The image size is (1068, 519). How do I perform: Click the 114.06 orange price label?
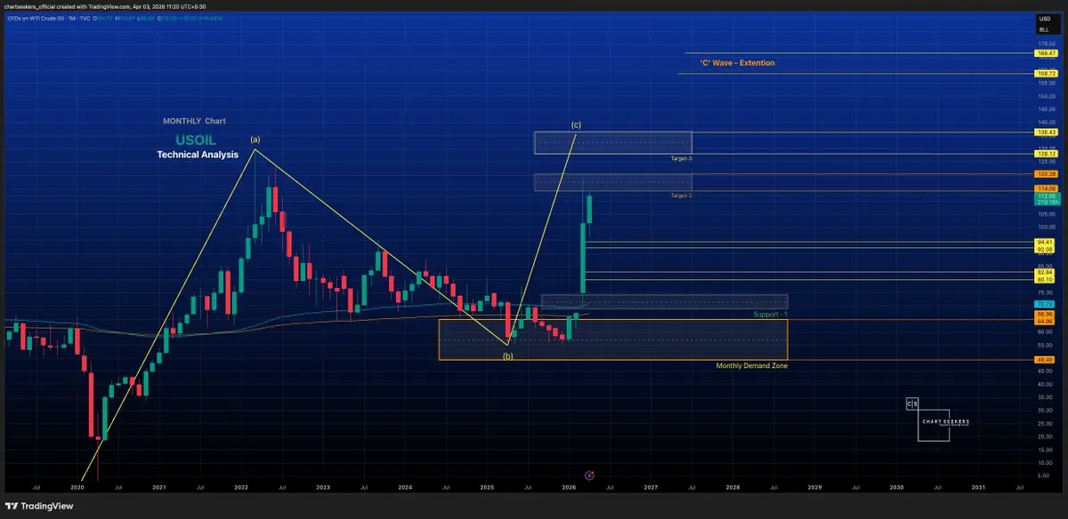[x=1045, y=189]
